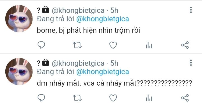Open gray @khongbietgica handle of first tweet

(x=78, y=11)
